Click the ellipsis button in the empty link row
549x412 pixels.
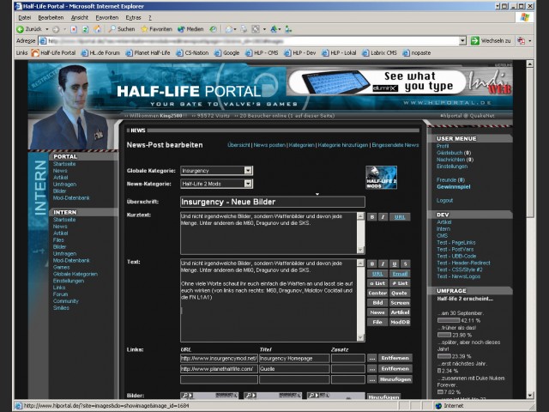[372, 379]
